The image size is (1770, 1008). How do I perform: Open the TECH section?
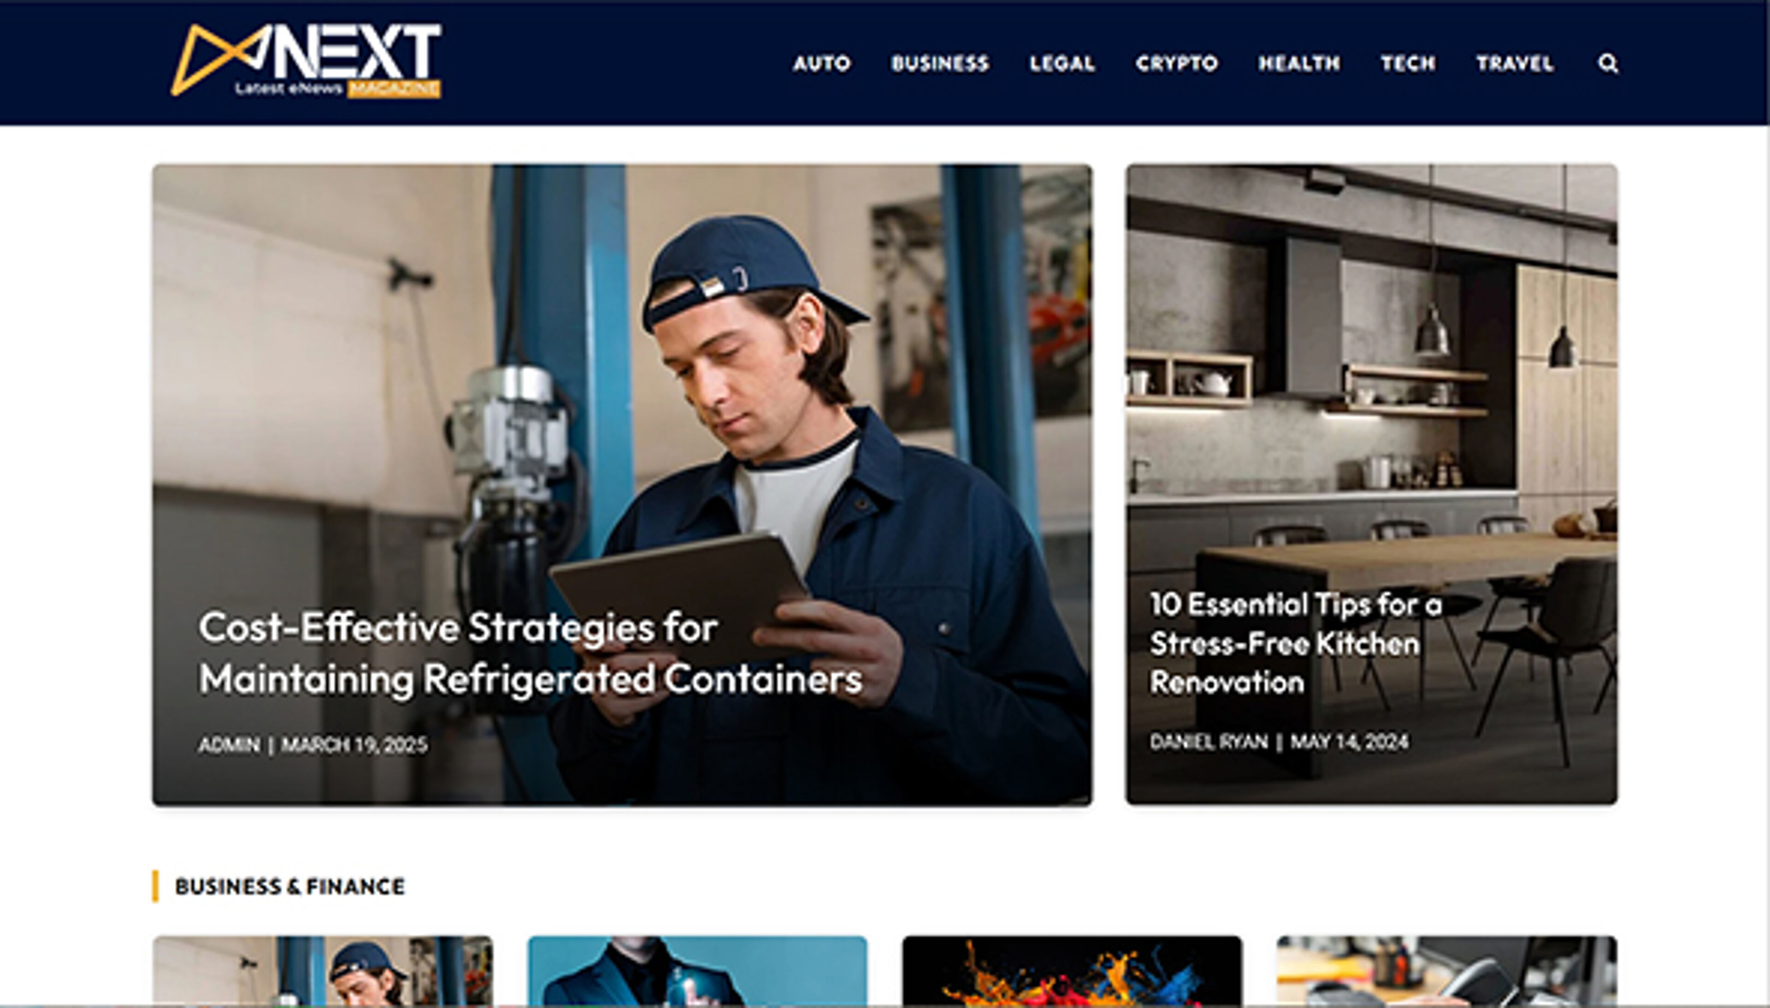[x=1408, y=64]
